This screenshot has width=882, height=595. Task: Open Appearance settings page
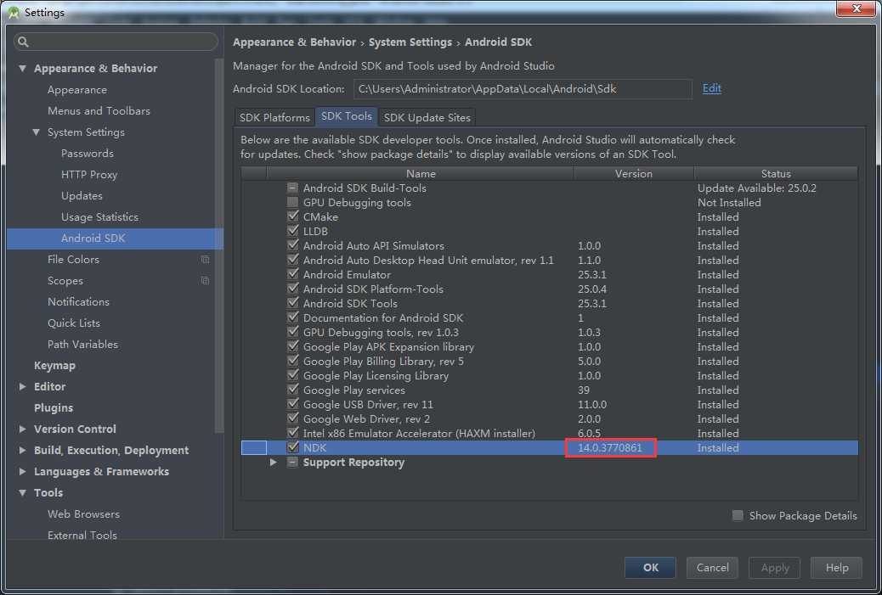click(77, 90)
